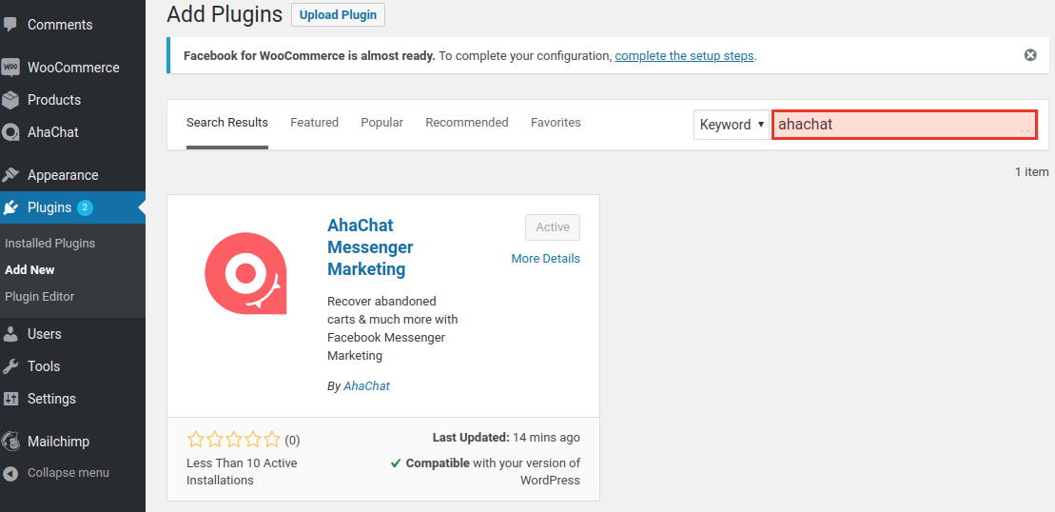
Task: Click the Collapse menu arrow icon
Action: point(10,473)
